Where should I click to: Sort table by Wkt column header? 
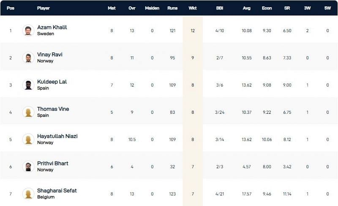point(193,8)
